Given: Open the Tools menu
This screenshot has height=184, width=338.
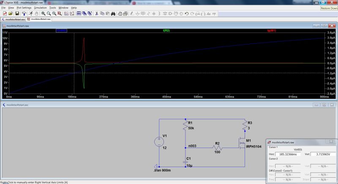Looking at the screenshot, I should [52, 8].
